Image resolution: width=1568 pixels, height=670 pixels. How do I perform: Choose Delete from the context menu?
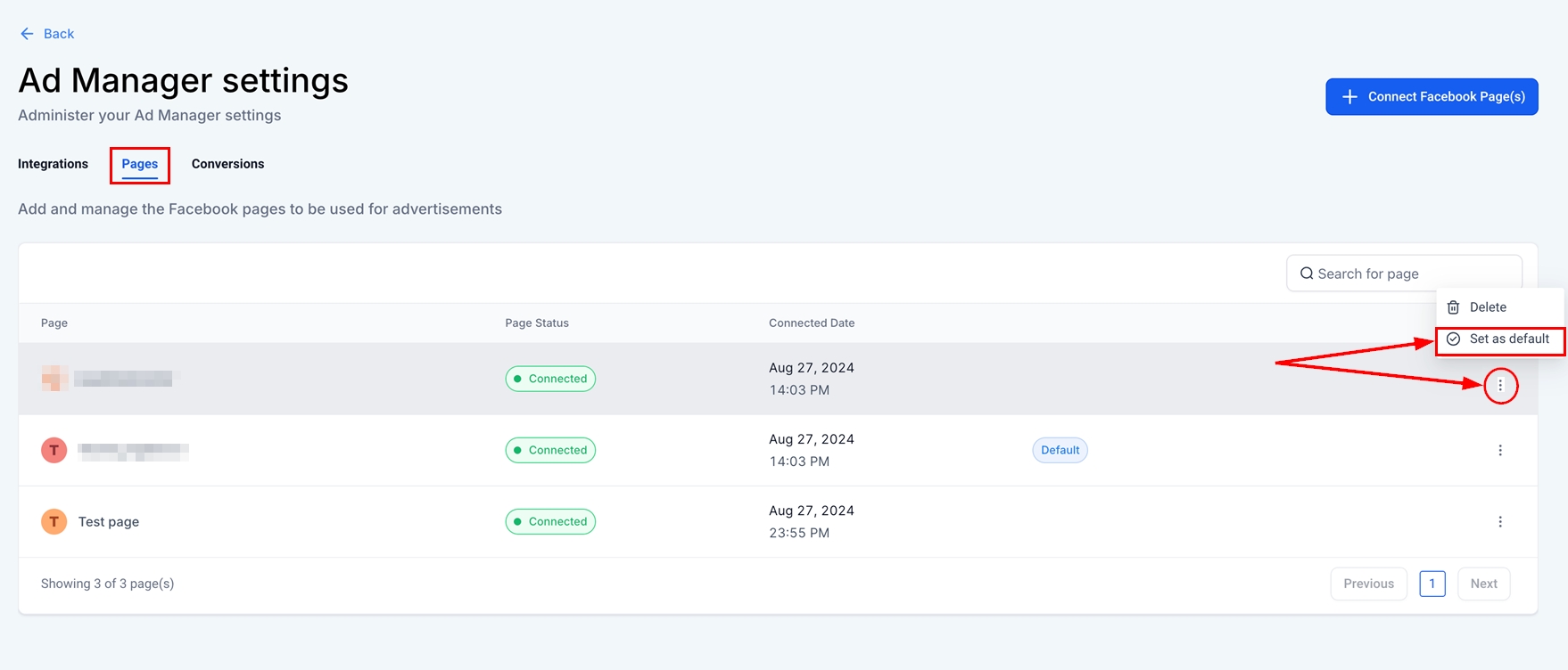click(x=1488, y=307)
